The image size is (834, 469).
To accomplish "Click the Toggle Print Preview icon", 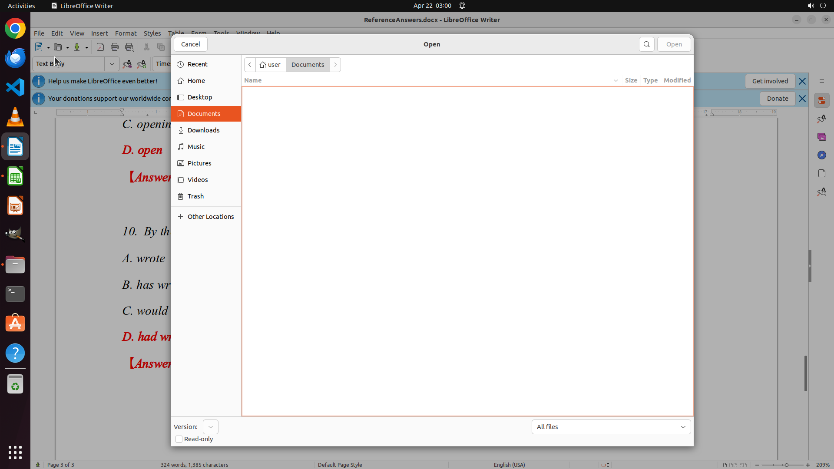I will pyautogui.click(x=129, y=47).
